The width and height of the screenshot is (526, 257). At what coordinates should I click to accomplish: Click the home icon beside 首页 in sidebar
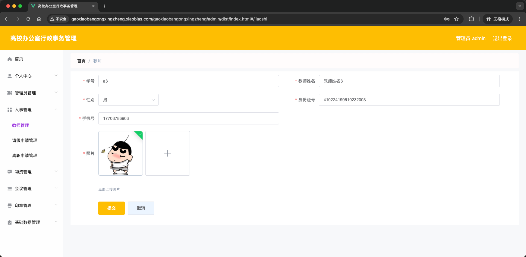[x=10, y=59]
